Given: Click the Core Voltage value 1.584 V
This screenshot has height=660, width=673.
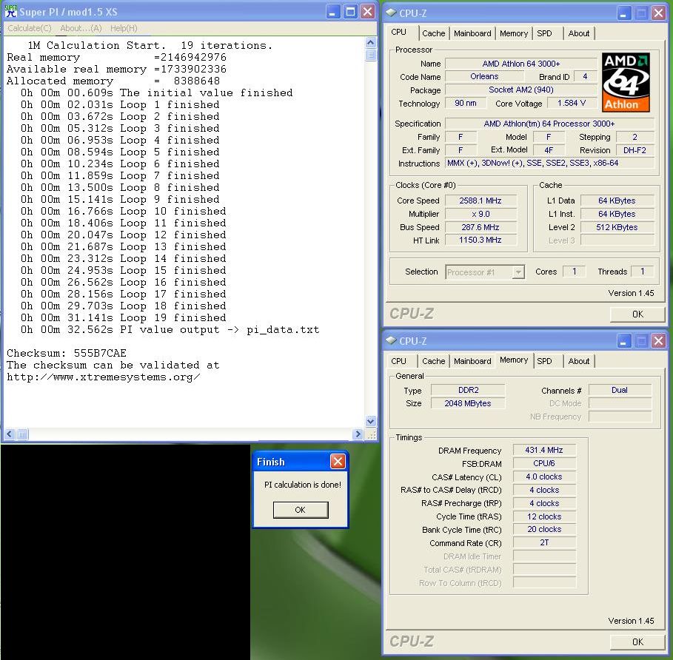Looking at the screenshot, I should pos(572,103).
